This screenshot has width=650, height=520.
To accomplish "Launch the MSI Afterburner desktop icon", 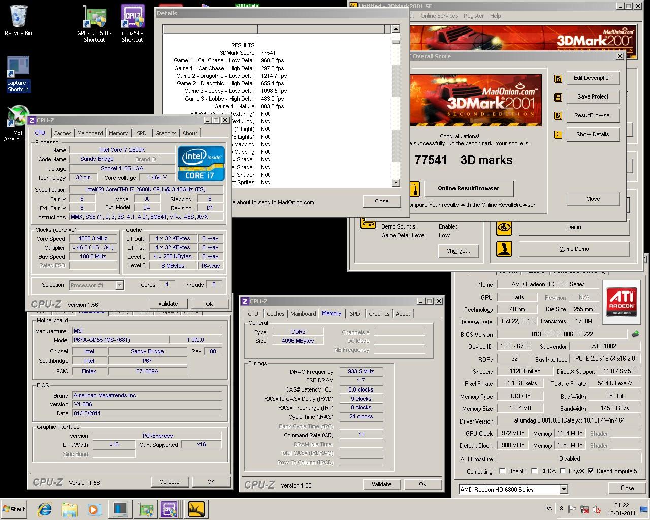I will 15,123.
